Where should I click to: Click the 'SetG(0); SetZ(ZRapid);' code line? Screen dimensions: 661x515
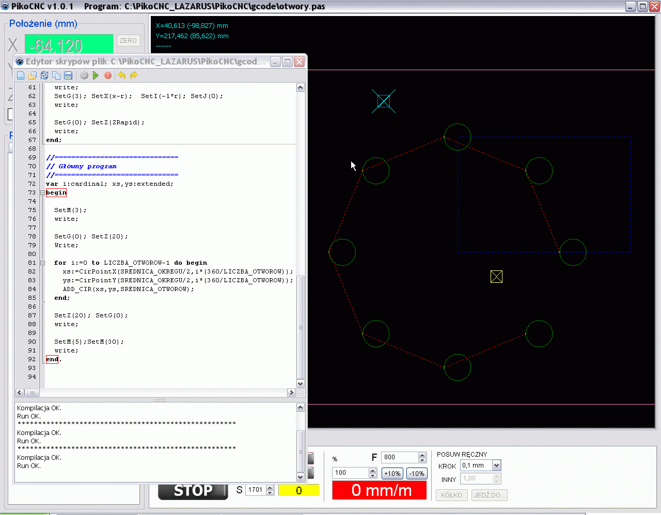tap(100, 123)
